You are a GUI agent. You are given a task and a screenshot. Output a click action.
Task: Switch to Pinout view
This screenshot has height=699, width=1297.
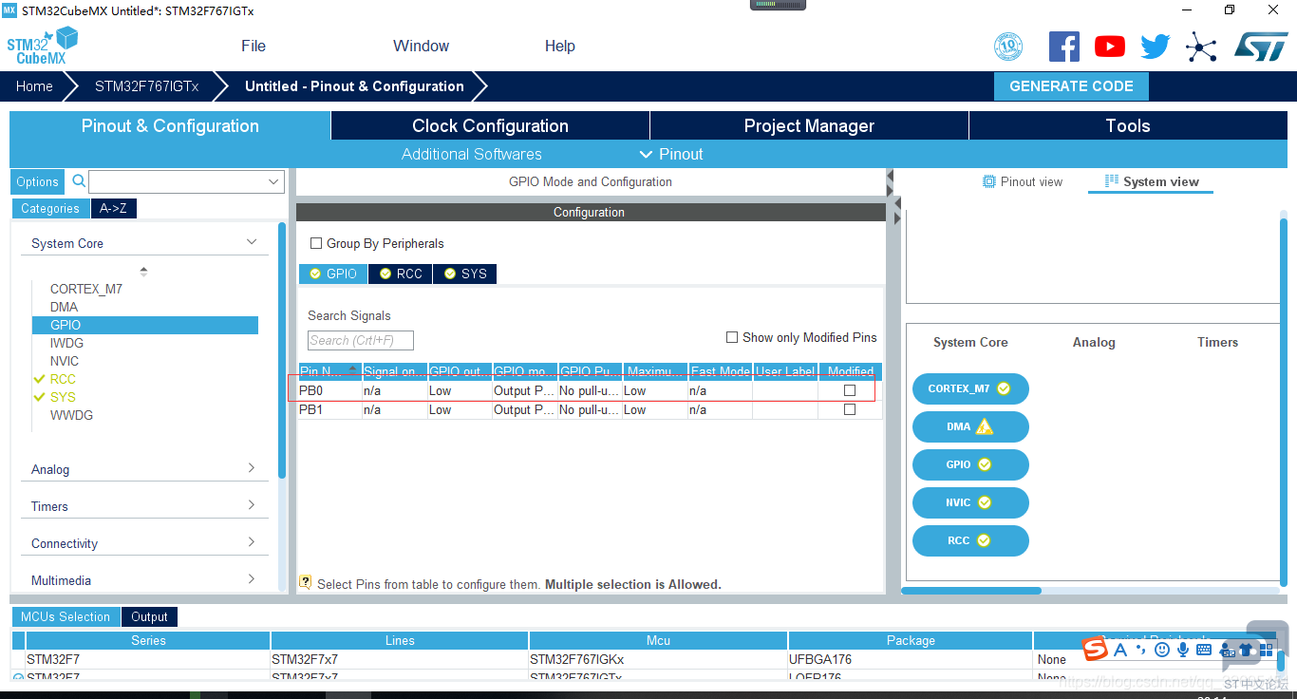tap(1022, 181)
